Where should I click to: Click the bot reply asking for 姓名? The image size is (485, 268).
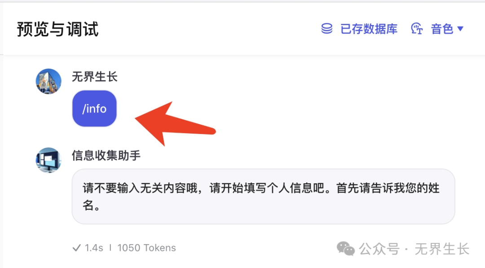pos(263,196)
